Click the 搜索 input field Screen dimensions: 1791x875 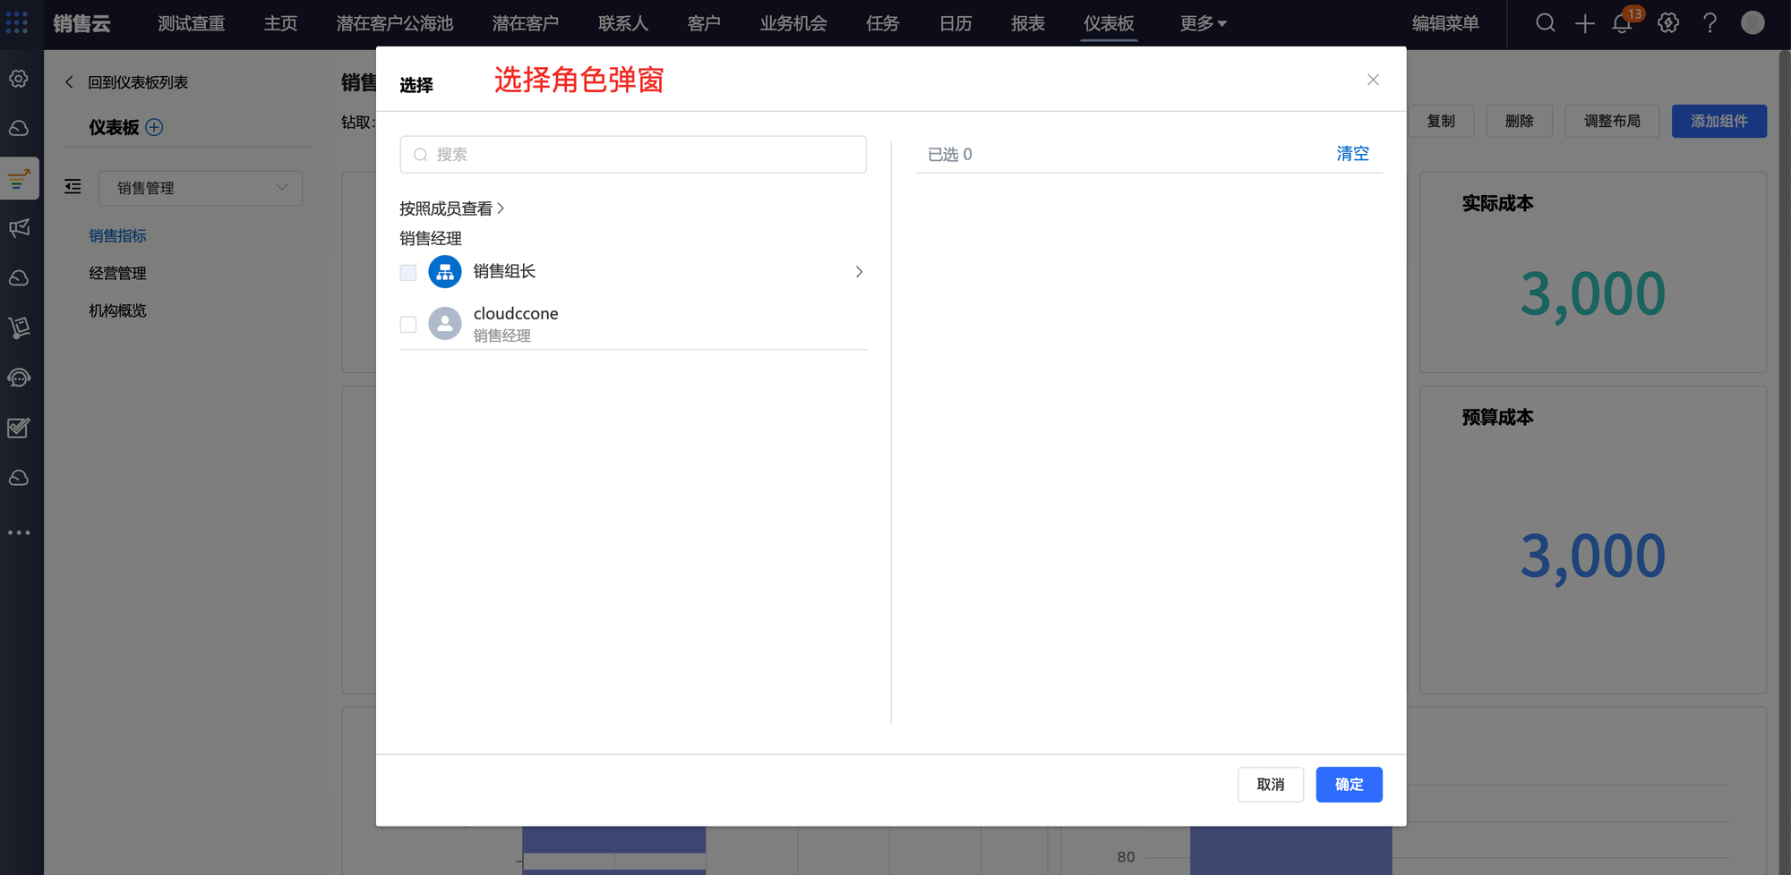632,155
